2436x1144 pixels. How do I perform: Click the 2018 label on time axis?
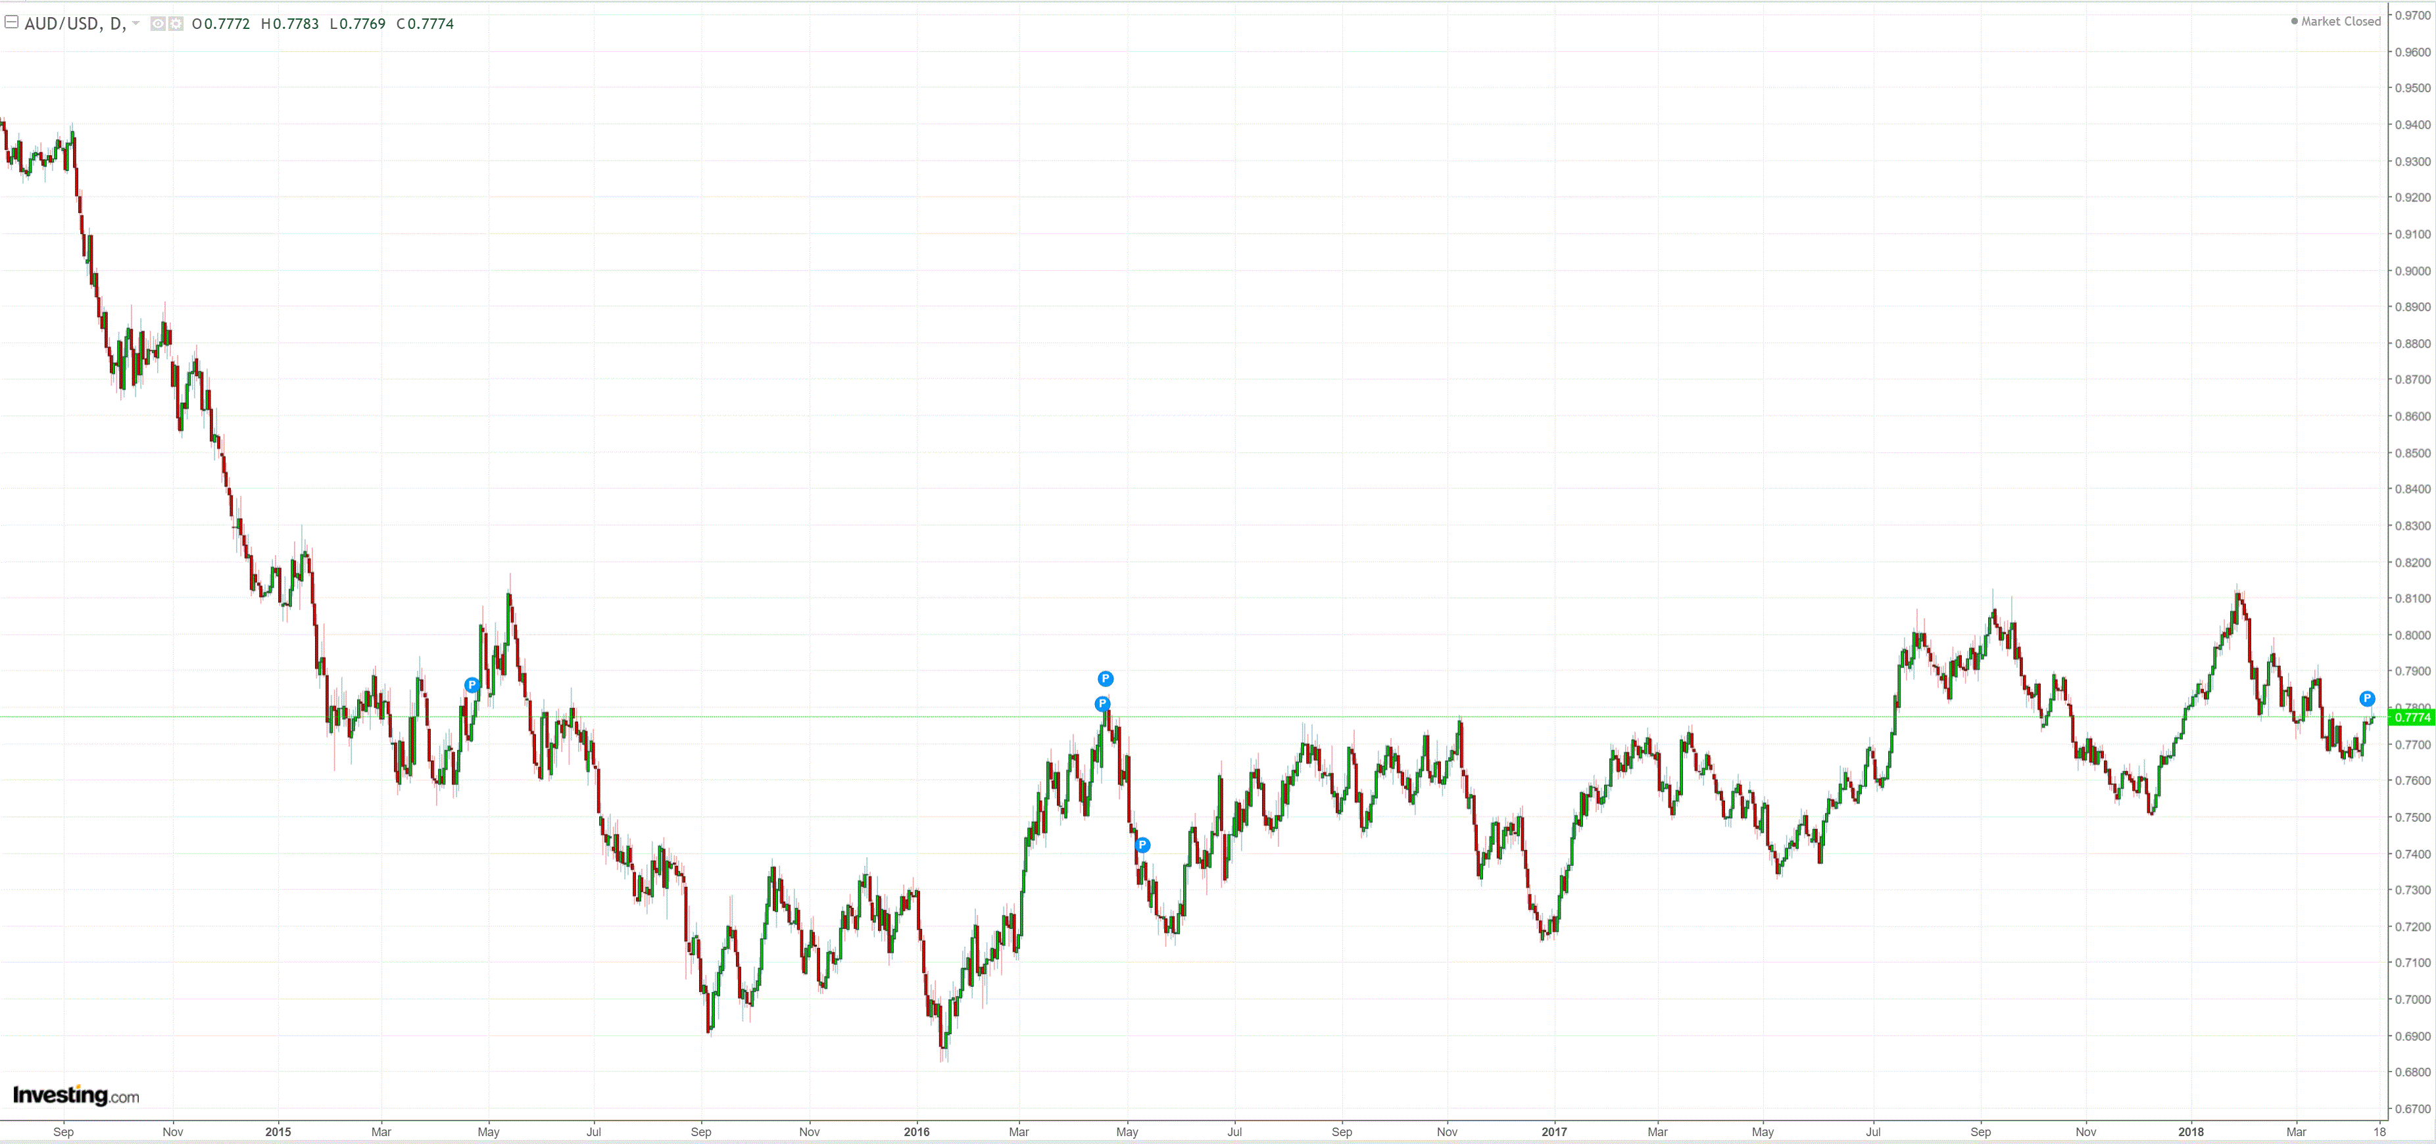coord(2190,1131)
